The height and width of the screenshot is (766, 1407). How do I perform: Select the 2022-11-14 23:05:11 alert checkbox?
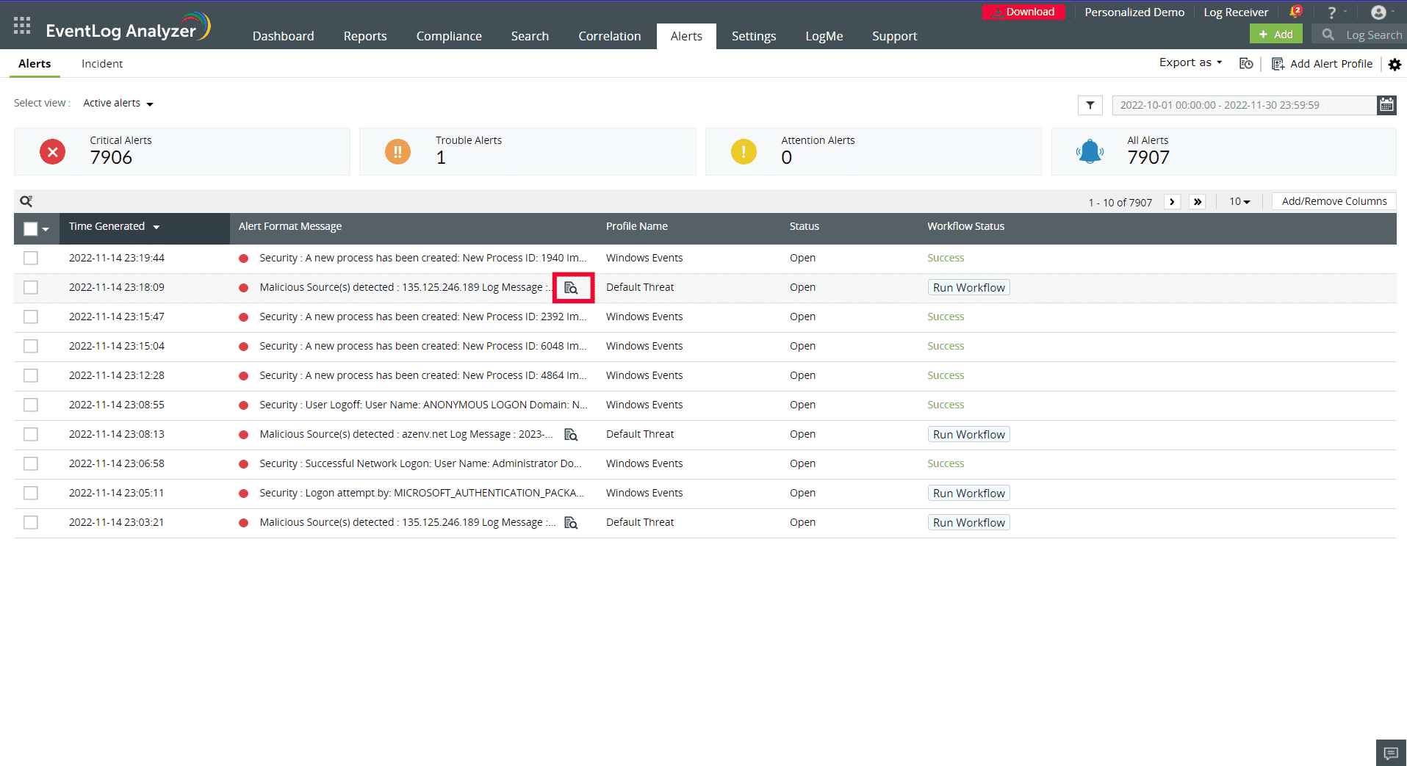coord(30,493)
